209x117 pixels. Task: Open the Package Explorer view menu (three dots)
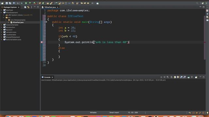tap(31, 7)
